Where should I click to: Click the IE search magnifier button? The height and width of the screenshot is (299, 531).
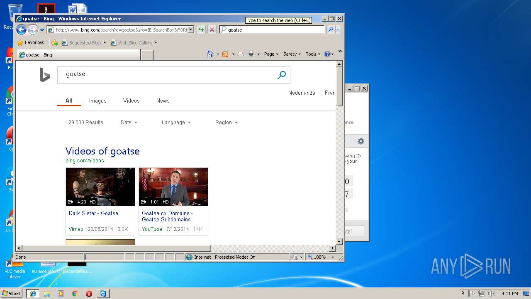331,29
